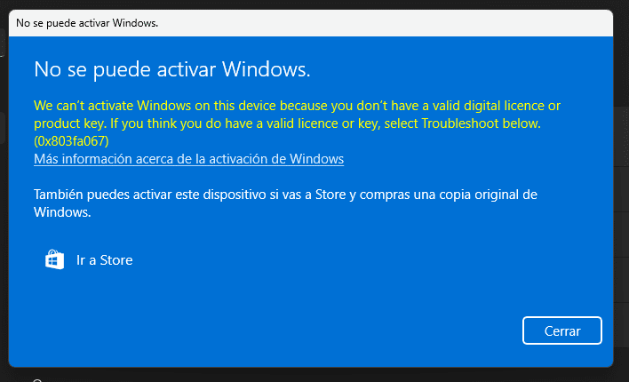629x382 pixels.
Task: Click the word 'Windows' in the large heading
Action: coord(266,68)
